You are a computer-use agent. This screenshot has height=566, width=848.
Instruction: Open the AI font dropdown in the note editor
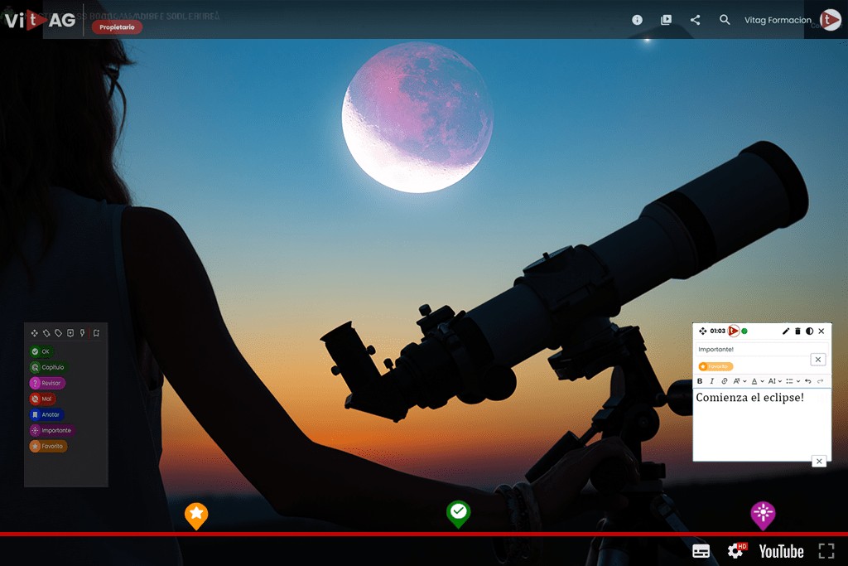(x=774, y=381)
